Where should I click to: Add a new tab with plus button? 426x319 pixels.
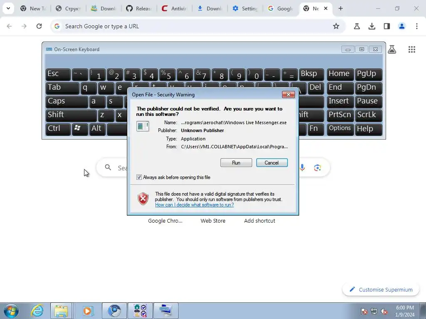click(x=340, y=8)
